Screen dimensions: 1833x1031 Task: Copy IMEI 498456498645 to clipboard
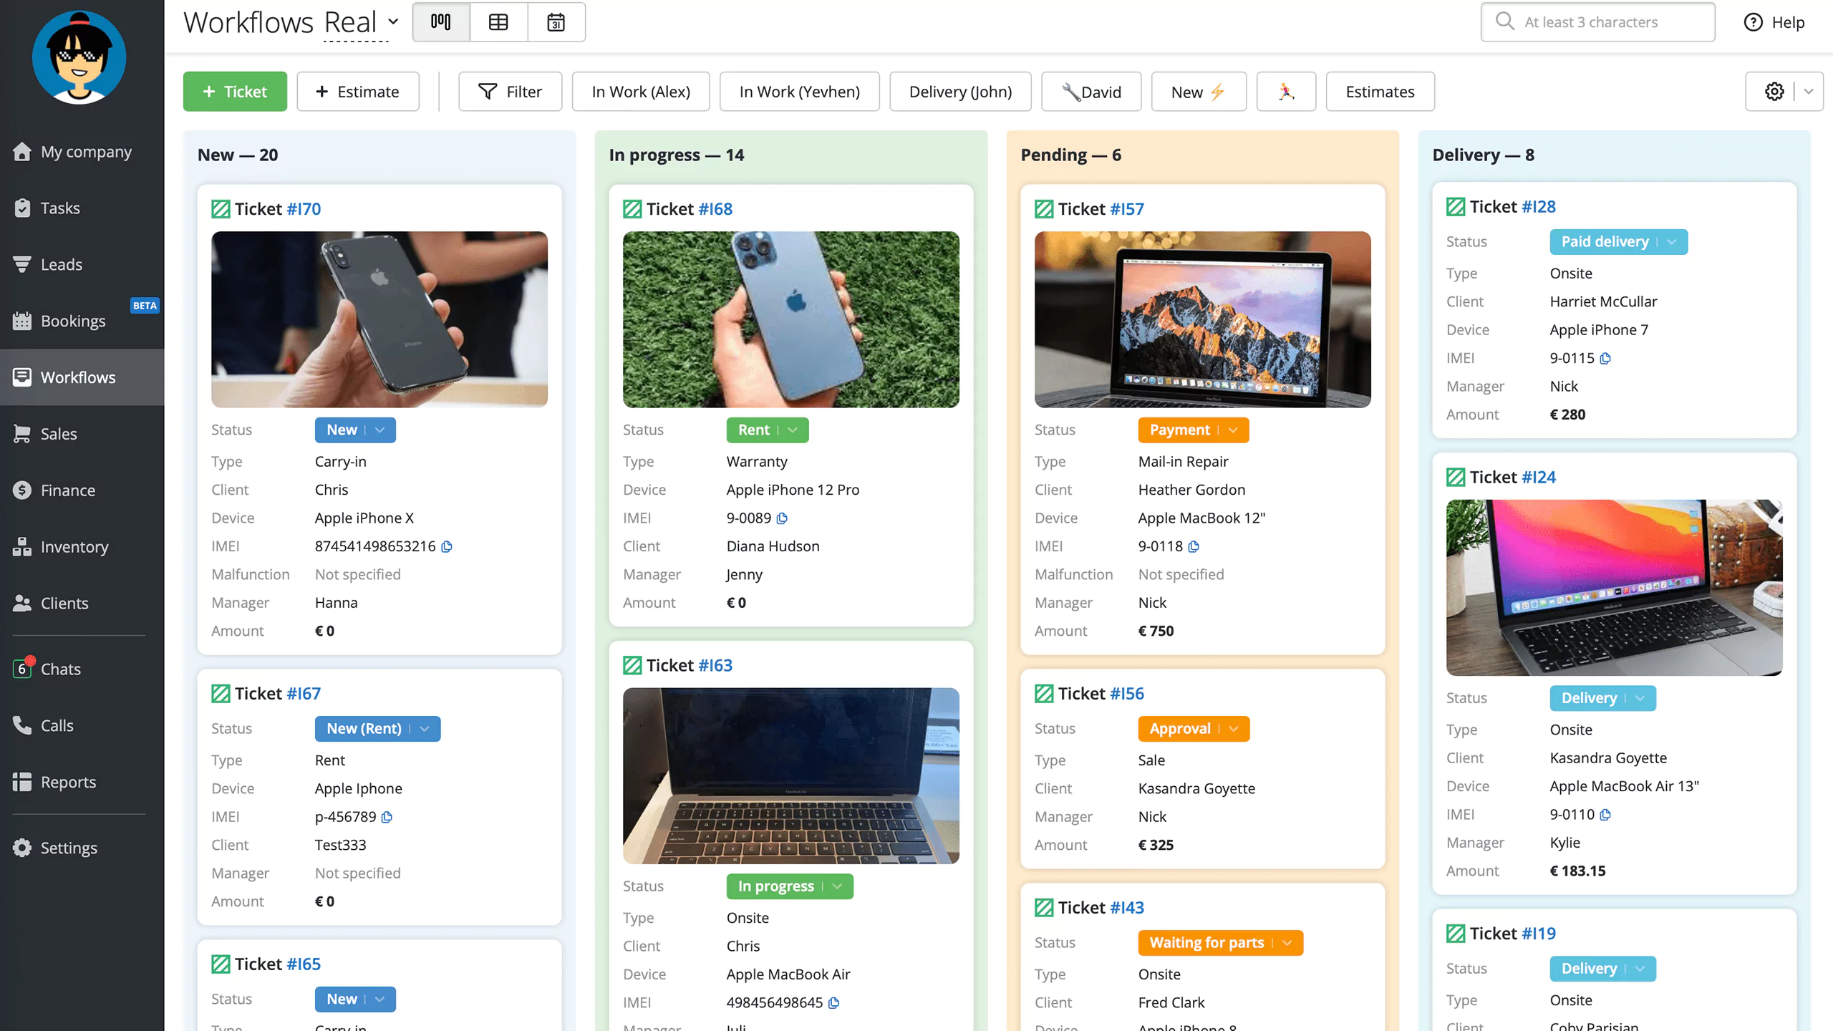[x=833, y=1003]
